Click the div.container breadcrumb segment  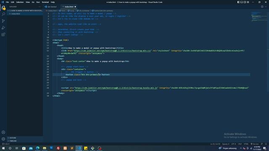coord(83,10)
